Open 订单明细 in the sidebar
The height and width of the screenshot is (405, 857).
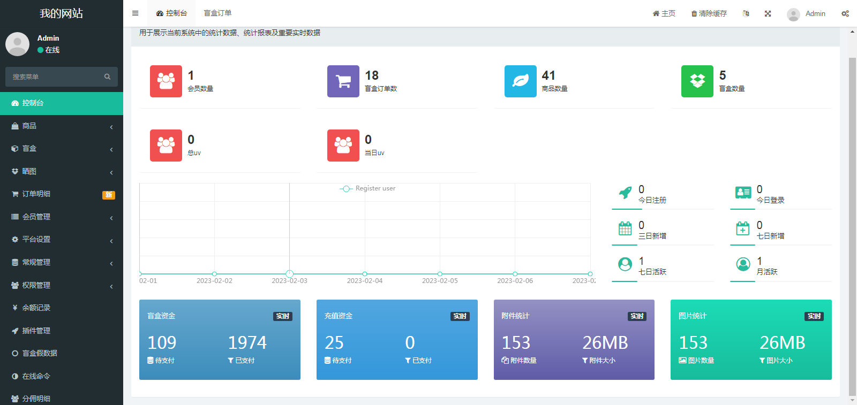tap(62, 194)
